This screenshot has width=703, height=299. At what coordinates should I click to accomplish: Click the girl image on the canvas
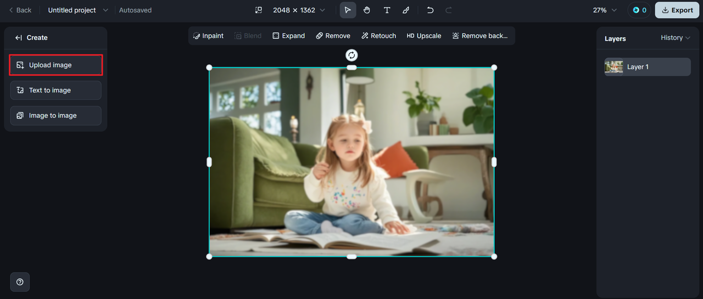click(351, 162)
